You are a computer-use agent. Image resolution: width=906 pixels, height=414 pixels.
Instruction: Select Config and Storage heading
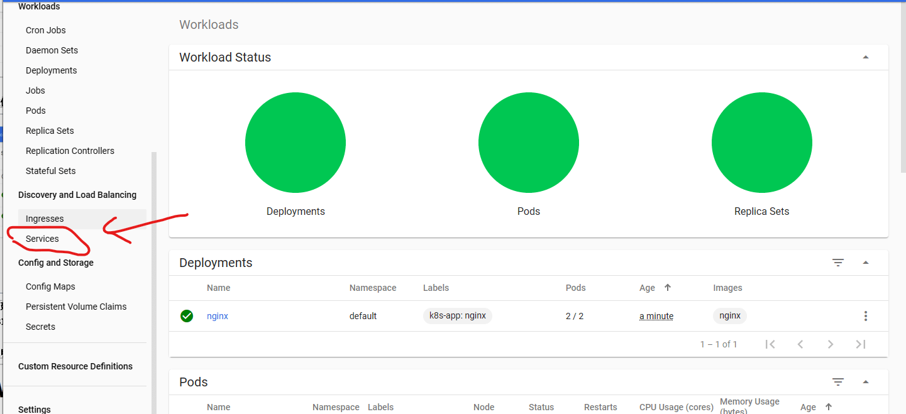pos(56,263)
